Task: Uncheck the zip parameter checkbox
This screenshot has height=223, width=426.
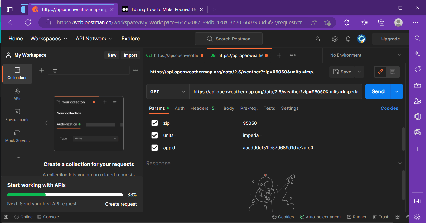Action: pyautogui.click(x=155, y=123)
